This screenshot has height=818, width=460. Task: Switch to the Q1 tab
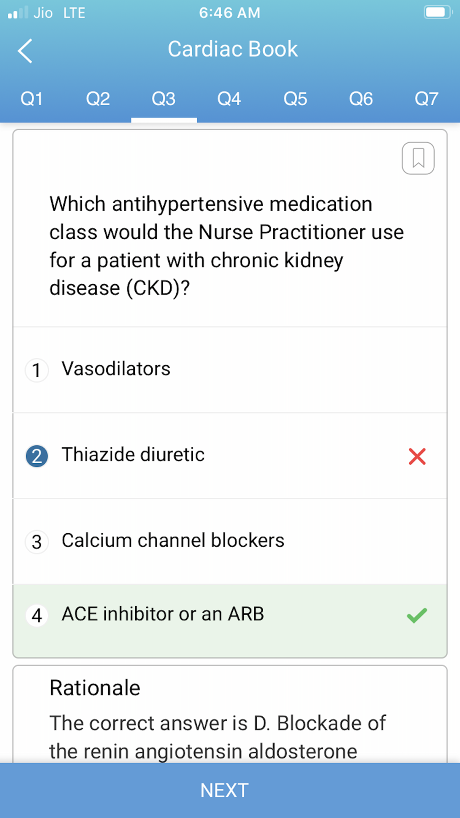coord(32,98)
